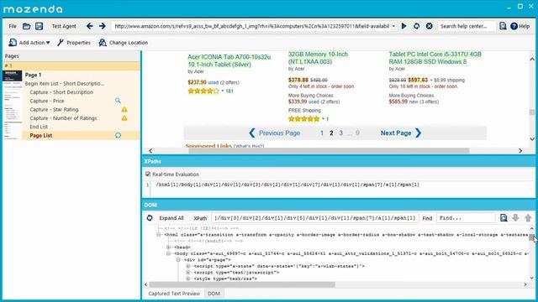
Task: Click DOM pane vertical scrollbar thumb
Action: point(532,237)
